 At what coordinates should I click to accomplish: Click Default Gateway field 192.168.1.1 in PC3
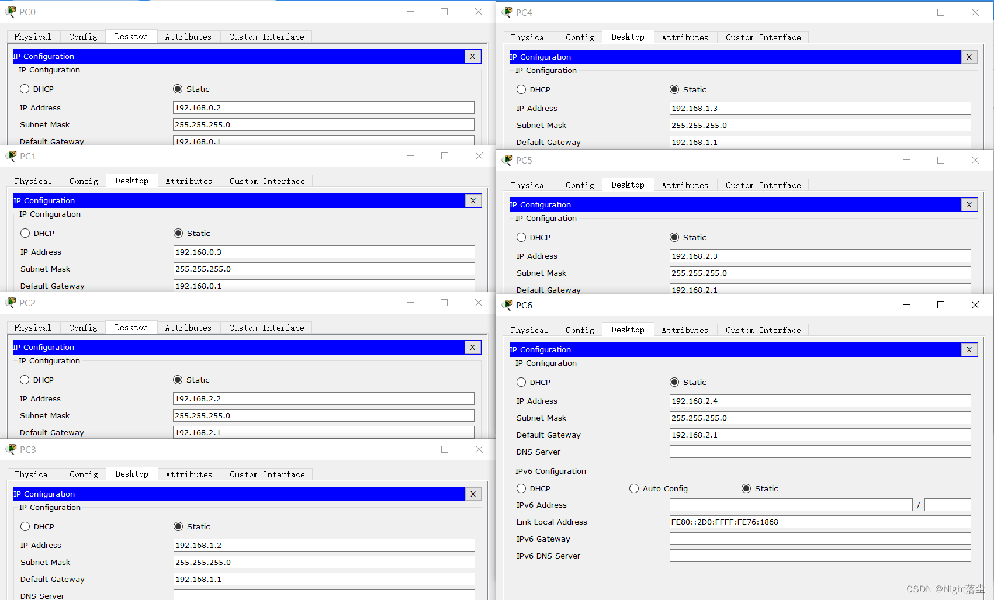[x=324, y=579]
